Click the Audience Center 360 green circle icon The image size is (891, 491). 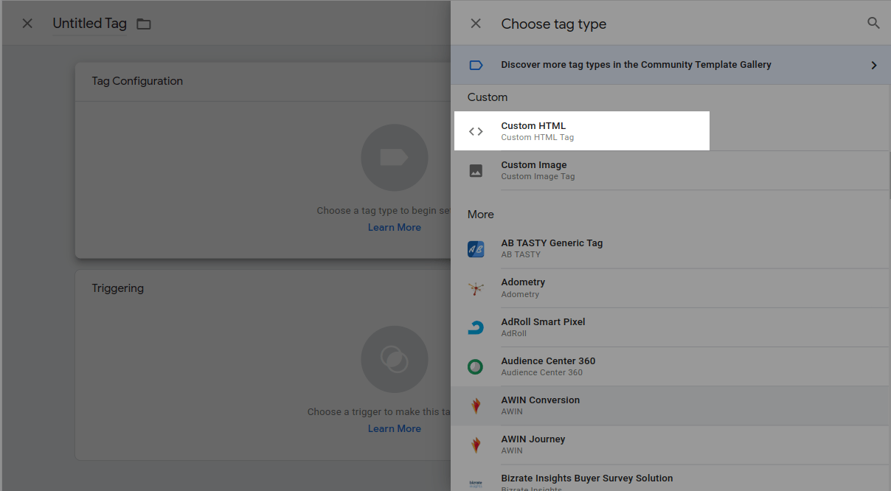tap(476, 366)
